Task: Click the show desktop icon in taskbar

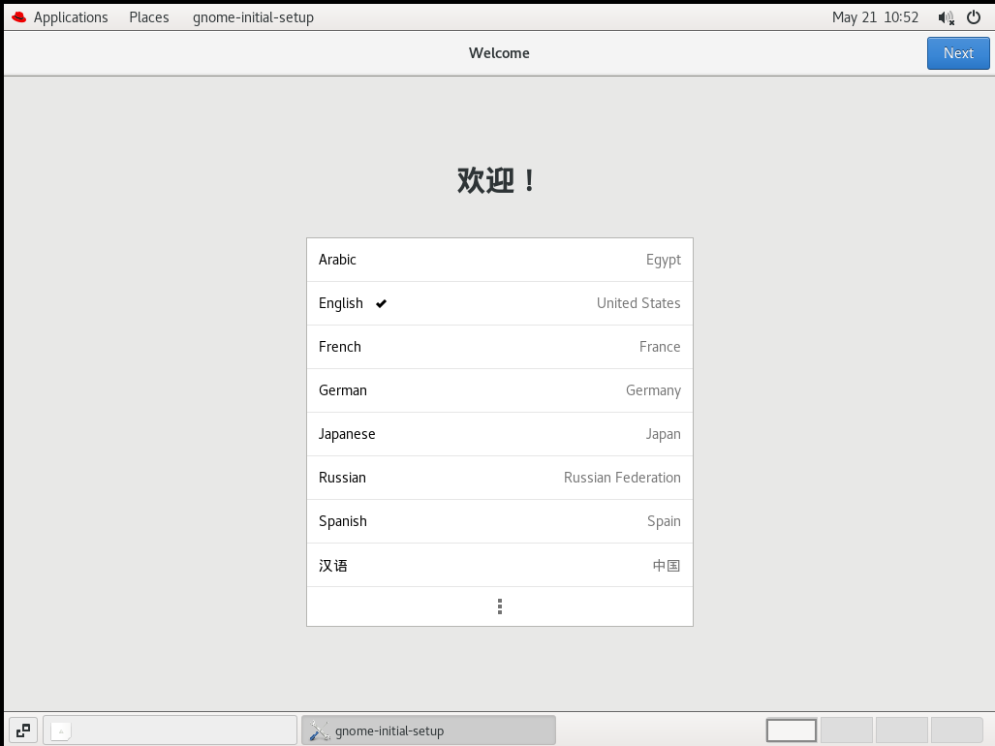Action: (23, 730)
